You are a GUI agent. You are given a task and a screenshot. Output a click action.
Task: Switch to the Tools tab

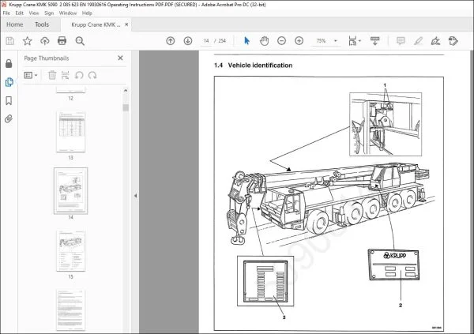(42, 24)
